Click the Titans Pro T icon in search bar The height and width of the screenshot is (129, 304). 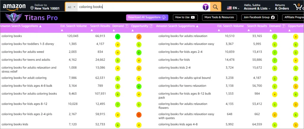click(205, 7)
